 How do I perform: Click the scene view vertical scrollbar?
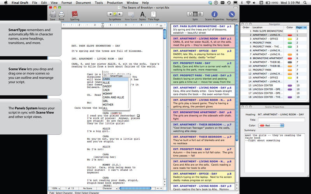click(x=237, y=83)
